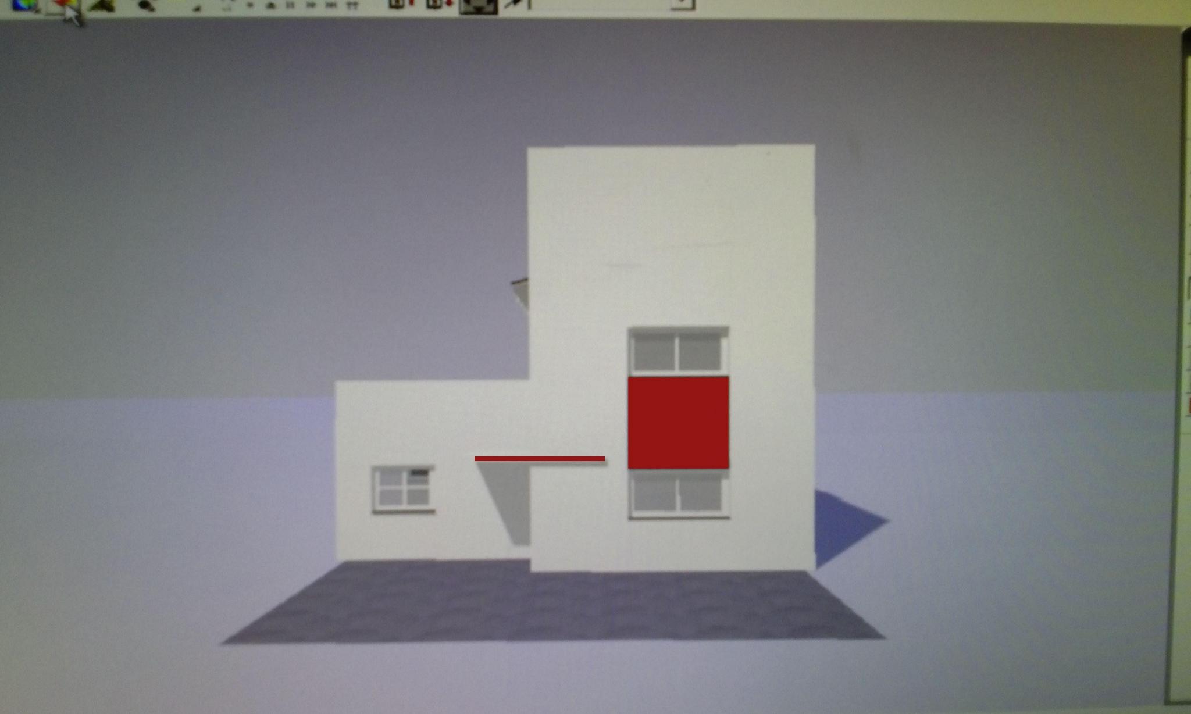Open the toolbar combo box dropdown arrow

683,4
